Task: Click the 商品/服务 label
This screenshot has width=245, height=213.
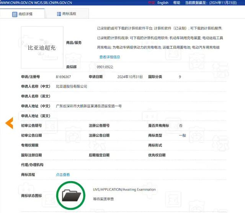Action: click(x=74, y=42)
